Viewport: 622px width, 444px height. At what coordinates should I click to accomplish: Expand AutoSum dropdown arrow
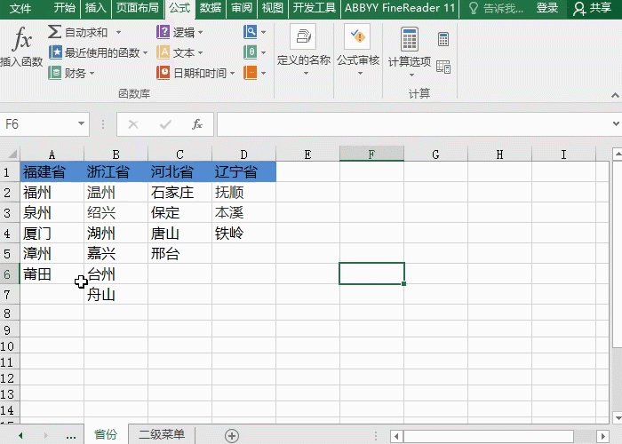coord(118,33)
